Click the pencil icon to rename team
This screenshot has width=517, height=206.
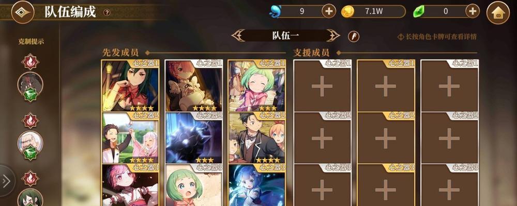354,36
